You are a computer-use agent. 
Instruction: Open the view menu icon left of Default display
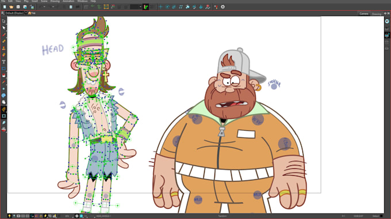(x=2, y=13)
